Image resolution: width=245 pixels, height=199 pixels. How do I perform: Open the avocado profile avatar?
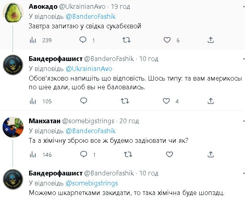12,14
